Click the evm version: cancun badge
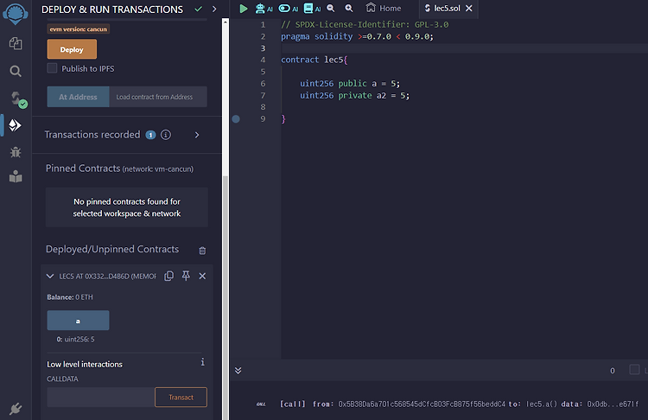The height and width of the screenshot is (420, 648). coord(79,29)
